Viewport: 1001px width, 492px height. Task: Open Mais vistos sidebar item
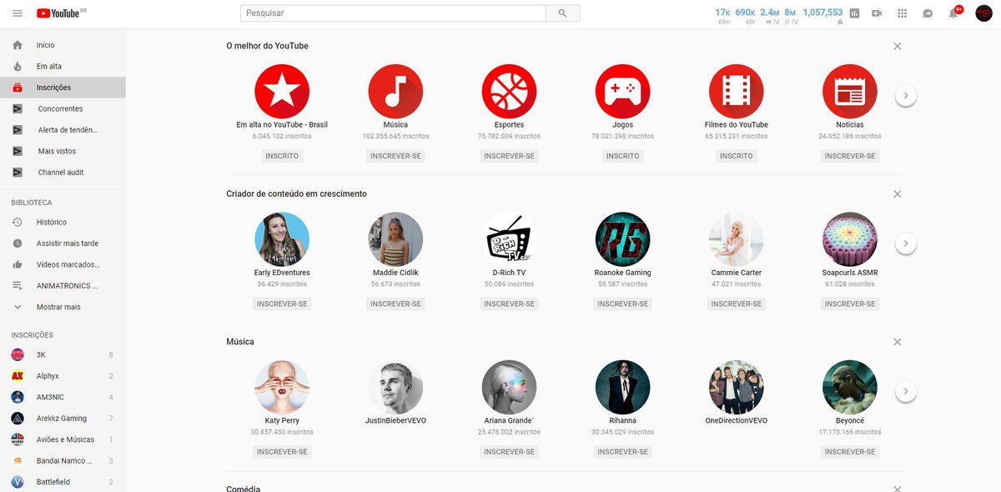pos(63,151)
